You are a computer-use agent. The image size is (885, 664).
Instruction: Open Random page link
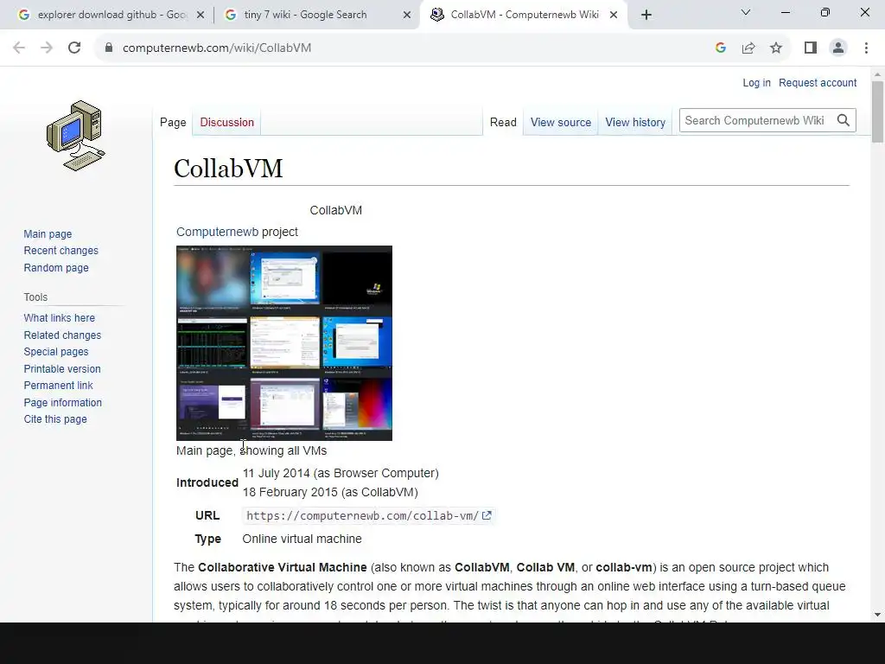tap(56, 268)
